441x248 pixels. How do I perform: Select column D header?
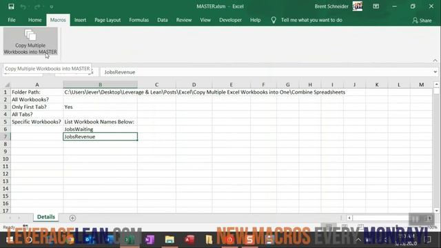194,85
